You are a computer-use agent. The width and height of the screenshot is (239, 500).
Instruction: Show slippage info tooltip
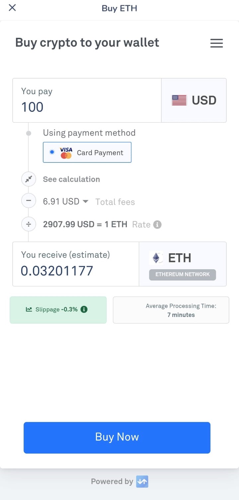click(84, 309)
